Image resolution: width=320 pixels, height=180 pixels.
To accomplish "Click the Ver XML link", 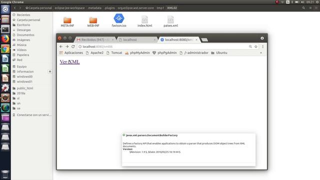I will [x=70, y=62].
